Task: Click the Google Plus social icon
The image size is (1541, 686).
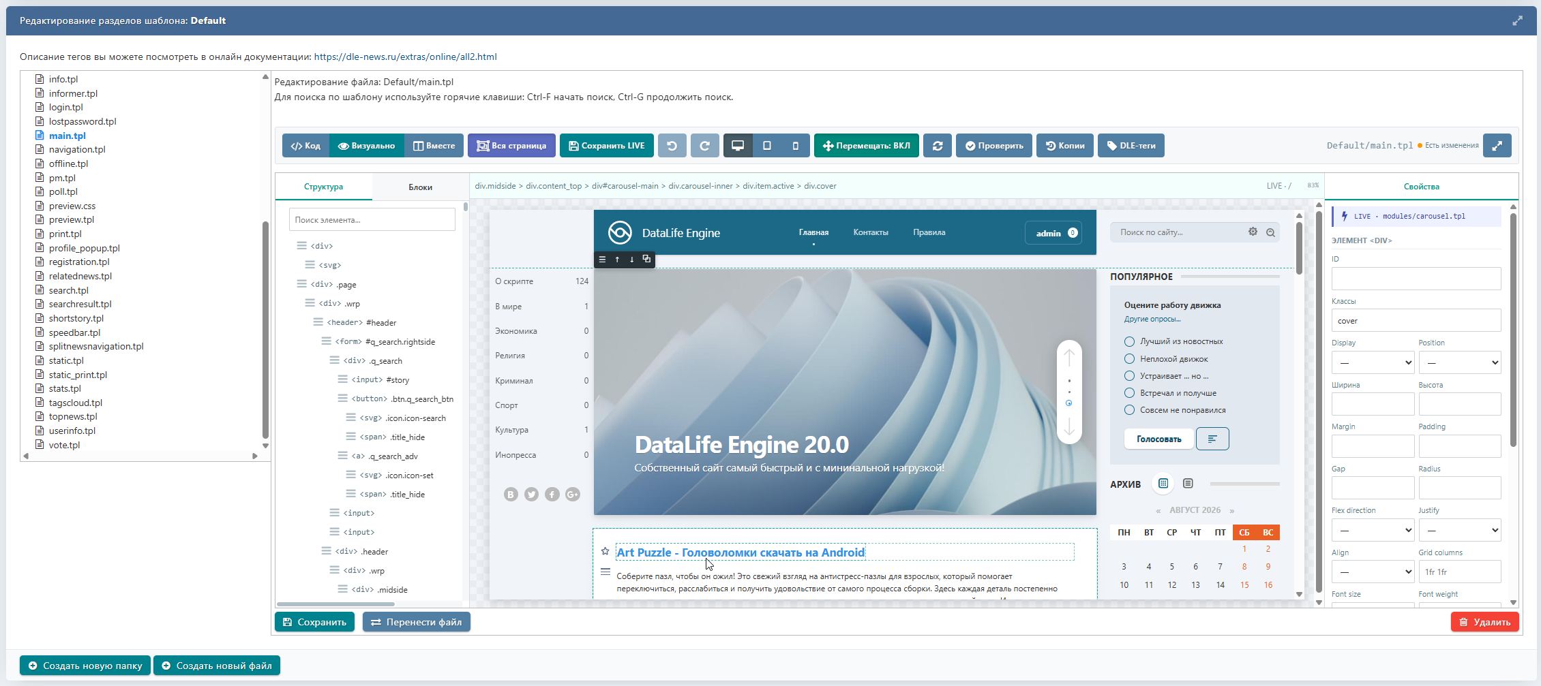Action: (x=573, y=495)
